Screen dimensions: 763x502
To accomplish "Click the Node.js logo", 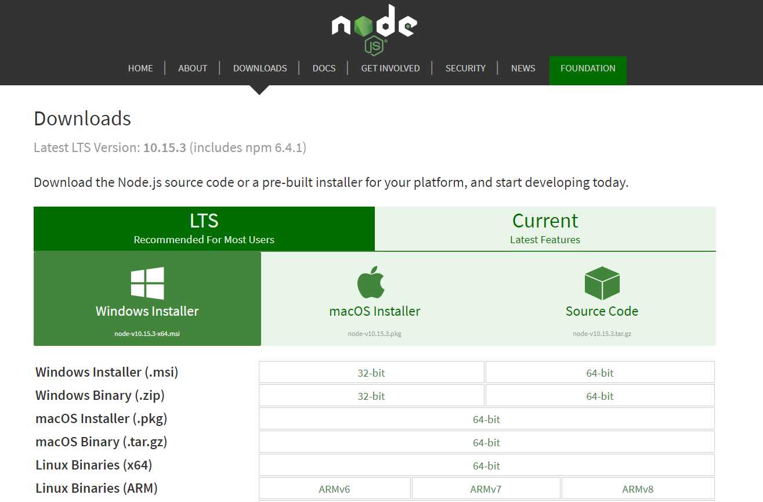I will tap(374, 30).
